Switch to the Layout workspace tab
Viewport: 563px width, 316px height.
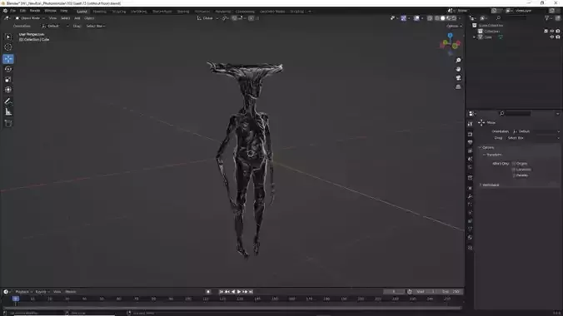pos(82,12)
